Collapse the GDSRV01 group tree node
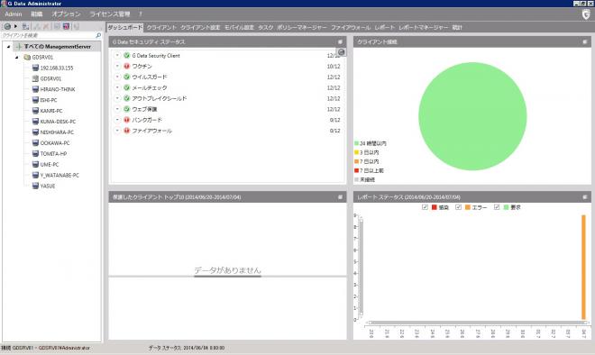This screenshot has width=595, height=355. [x=17, y=58]
